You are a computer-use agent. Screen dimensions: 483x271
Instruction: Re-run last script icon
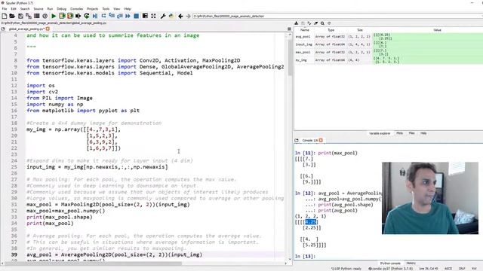pos(87,16)
